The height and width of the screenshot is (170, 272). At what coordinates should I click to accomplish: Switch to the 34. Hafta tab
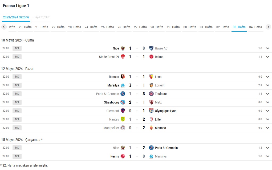coord(255,27)
